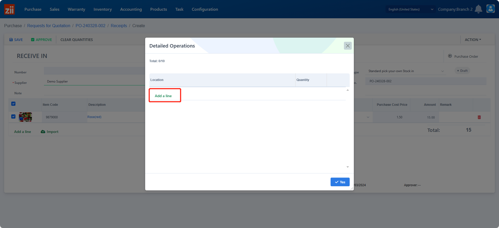499x228 pixels.
Task: Open PO-240328-002 breadcrumb link
Action: 90,26
